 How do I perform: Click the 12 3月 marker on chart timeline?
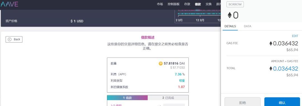[x=200, y=20]
